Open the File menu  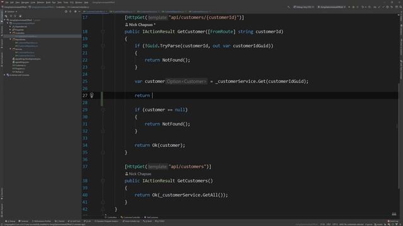coord(7,3)
